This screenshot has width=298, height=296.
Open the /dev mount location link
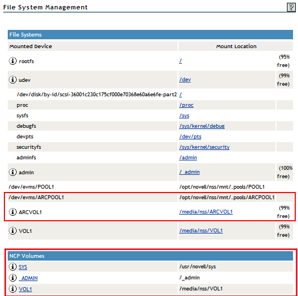pyautogui.click(x=185, y=80)
